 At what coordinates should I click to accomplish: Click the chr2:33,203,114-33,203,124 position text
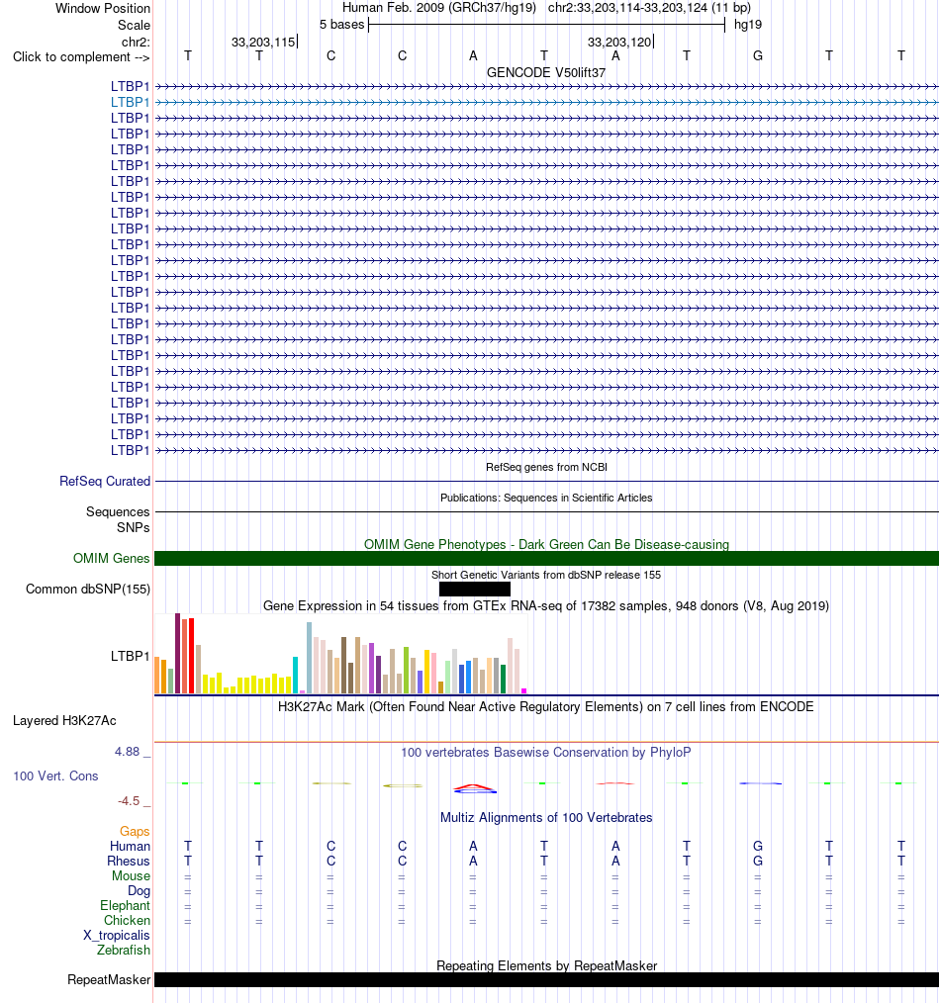tap(649, 8)
